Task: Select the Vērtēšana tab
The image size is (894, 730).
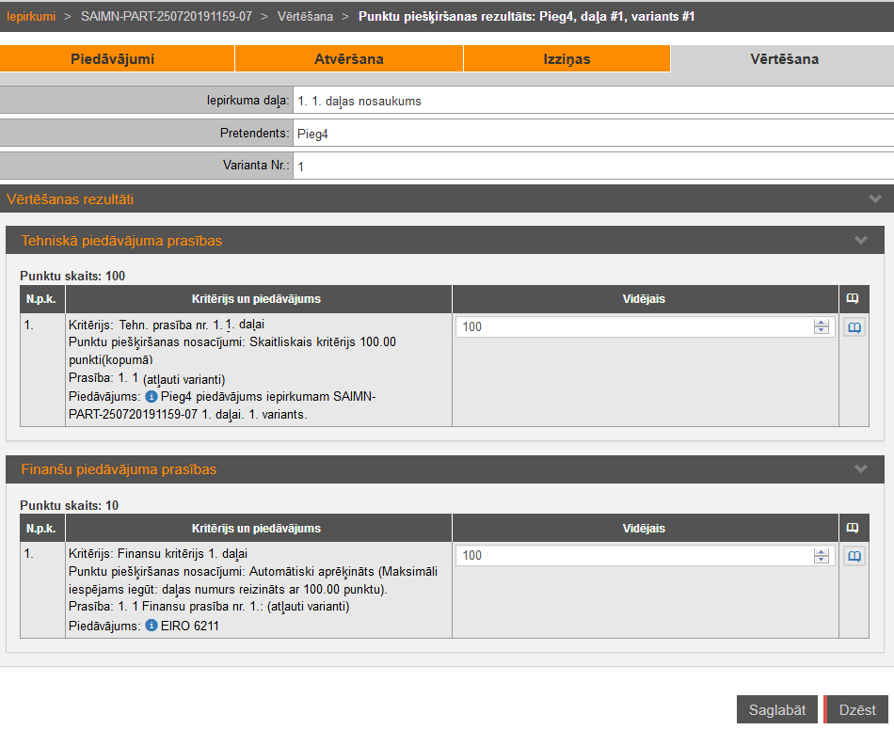Action: (783, 59)
